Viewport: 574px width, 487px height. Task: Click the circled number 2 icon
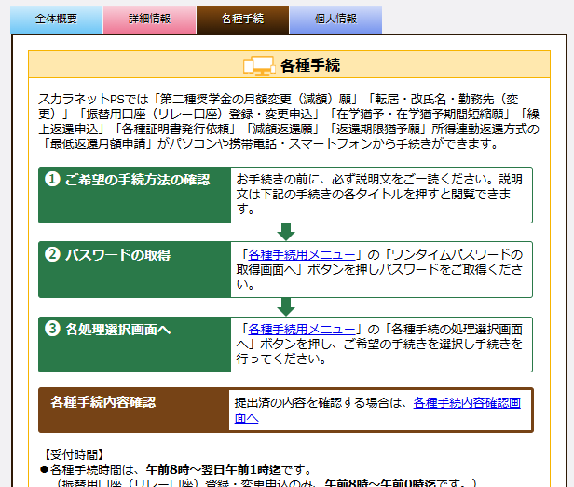coord(53,254)
